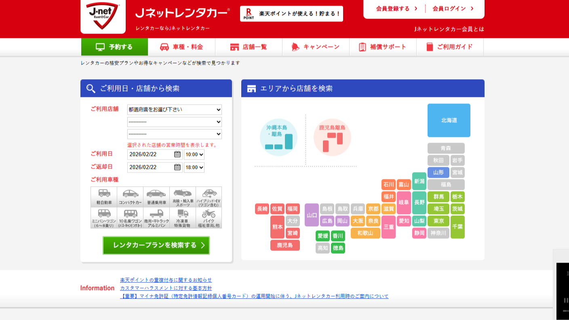Screen dimensions: 569x320
Task: Open calendar icon for ご利用日
Action: pyautogui.click(x=177, y=154)
